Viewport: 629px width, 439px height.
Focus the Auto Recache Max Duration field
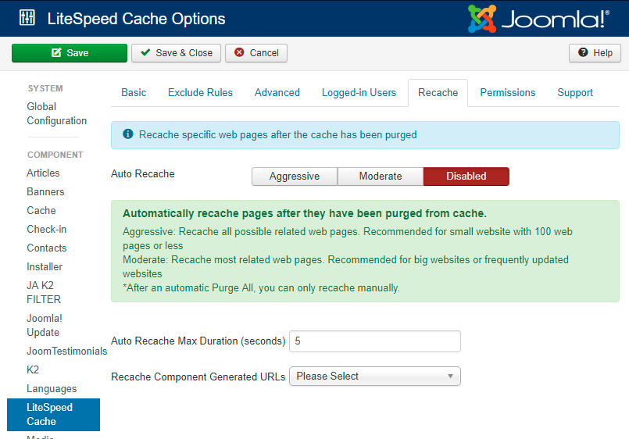coord(375,341)
